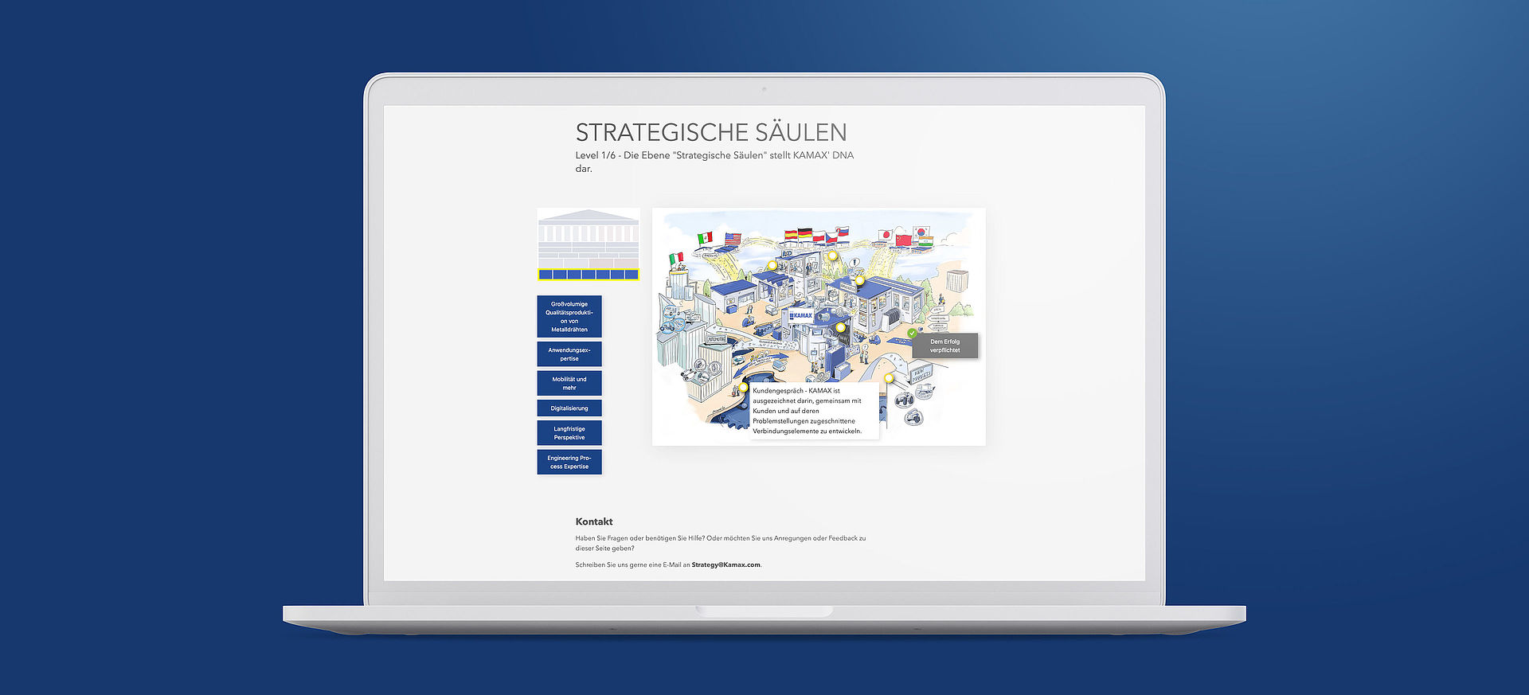The width and height of the screenshot is (1529, 695).
Task: Select the columns level of temple diagram
Action: [x=589, y=234]
